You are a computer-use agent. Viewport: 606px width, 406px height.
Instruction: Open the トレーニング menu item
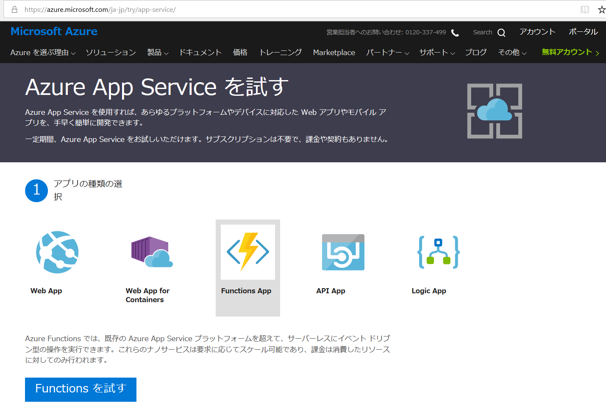pos(281,53)
